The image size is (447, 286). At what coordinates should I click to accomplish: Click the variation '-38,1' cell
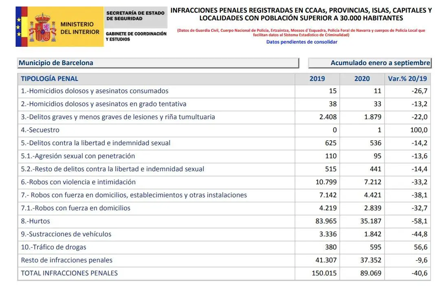point(407,195)
